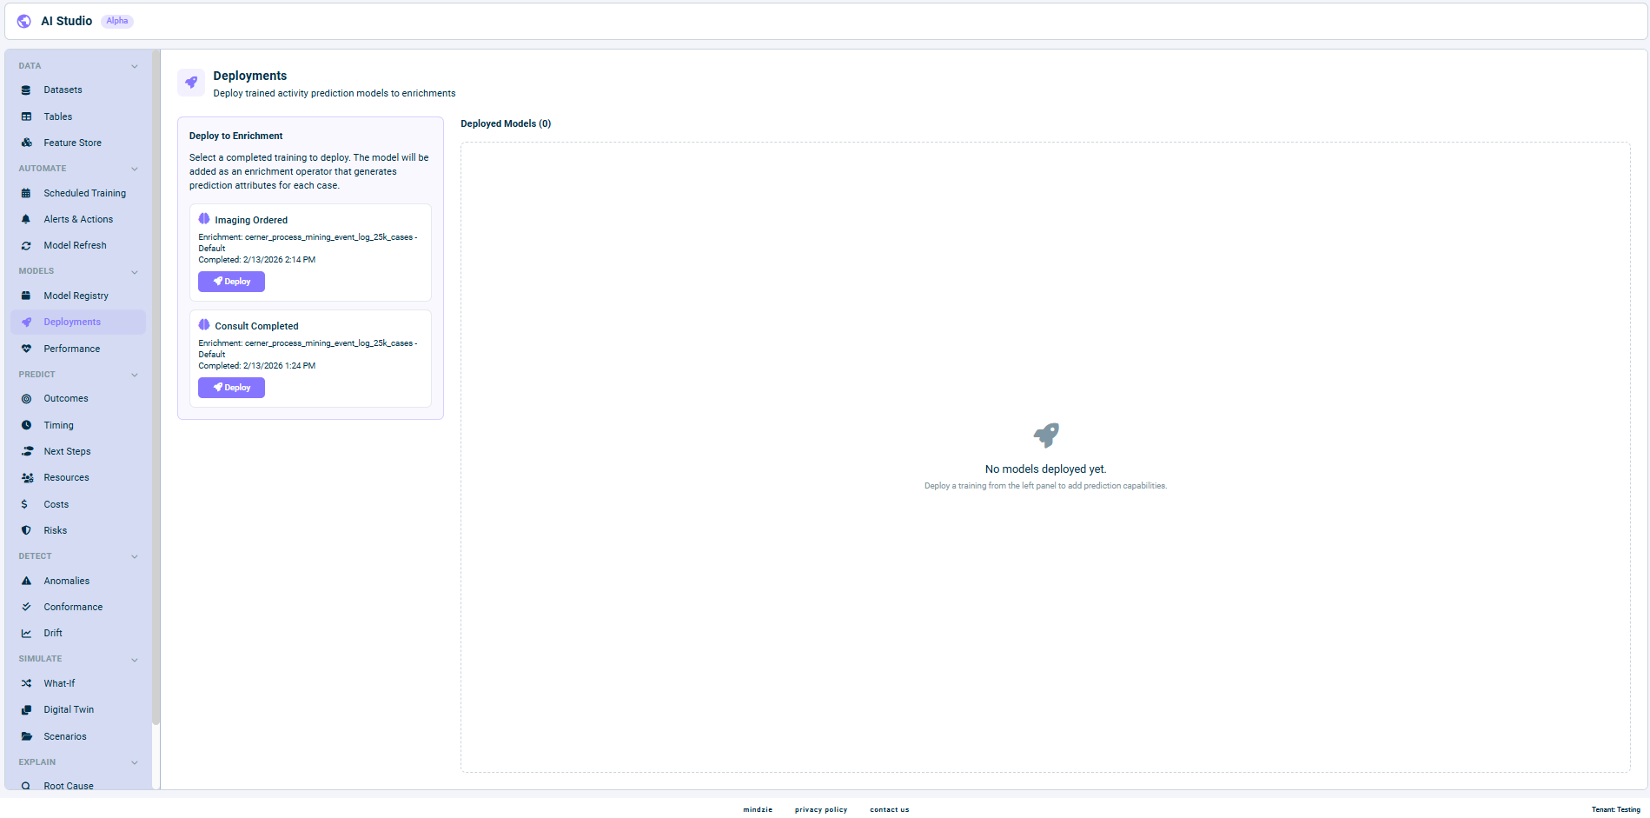This screenshot has width=1650, height=818.
Task: Deploy the Consult Completed model
Action: tap(231, 388)
